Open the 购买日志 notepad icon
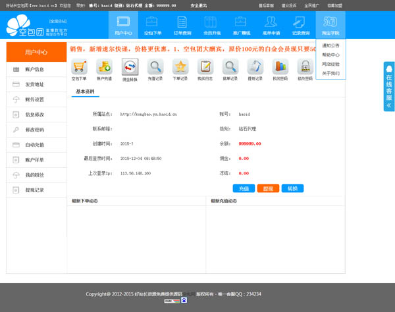The width and height of the screenshot is (395, 312). pos(205,66)
